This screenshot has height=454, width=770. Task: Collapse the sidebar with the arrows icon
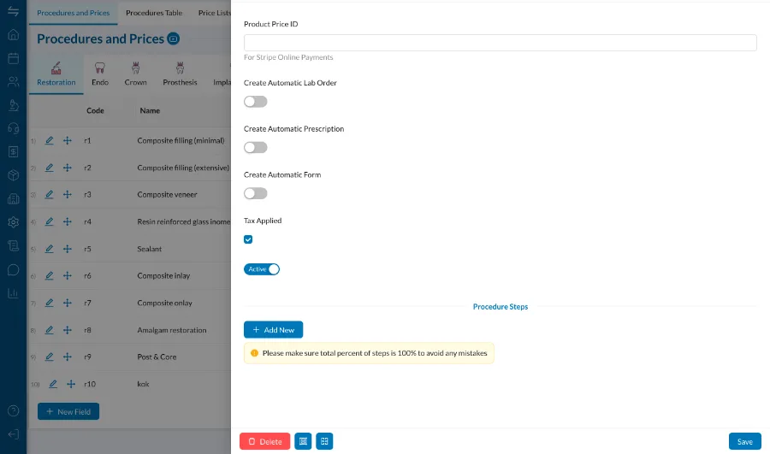pos(13,11)
